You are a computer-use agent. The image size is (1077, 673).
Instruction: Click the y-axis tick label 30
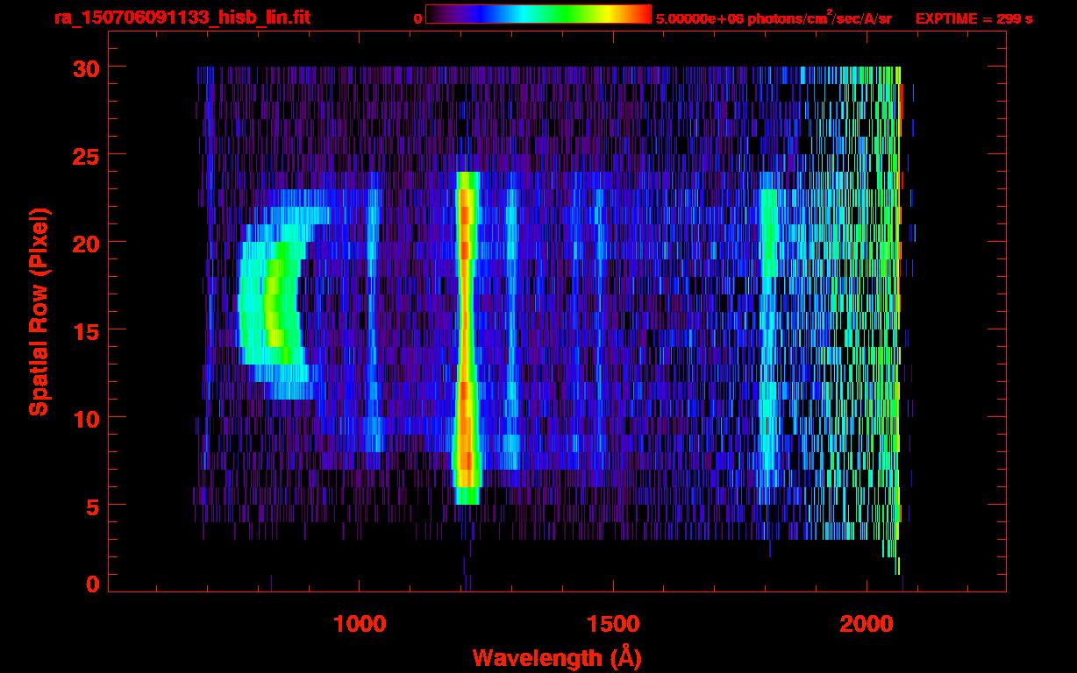tap(85, 67)
